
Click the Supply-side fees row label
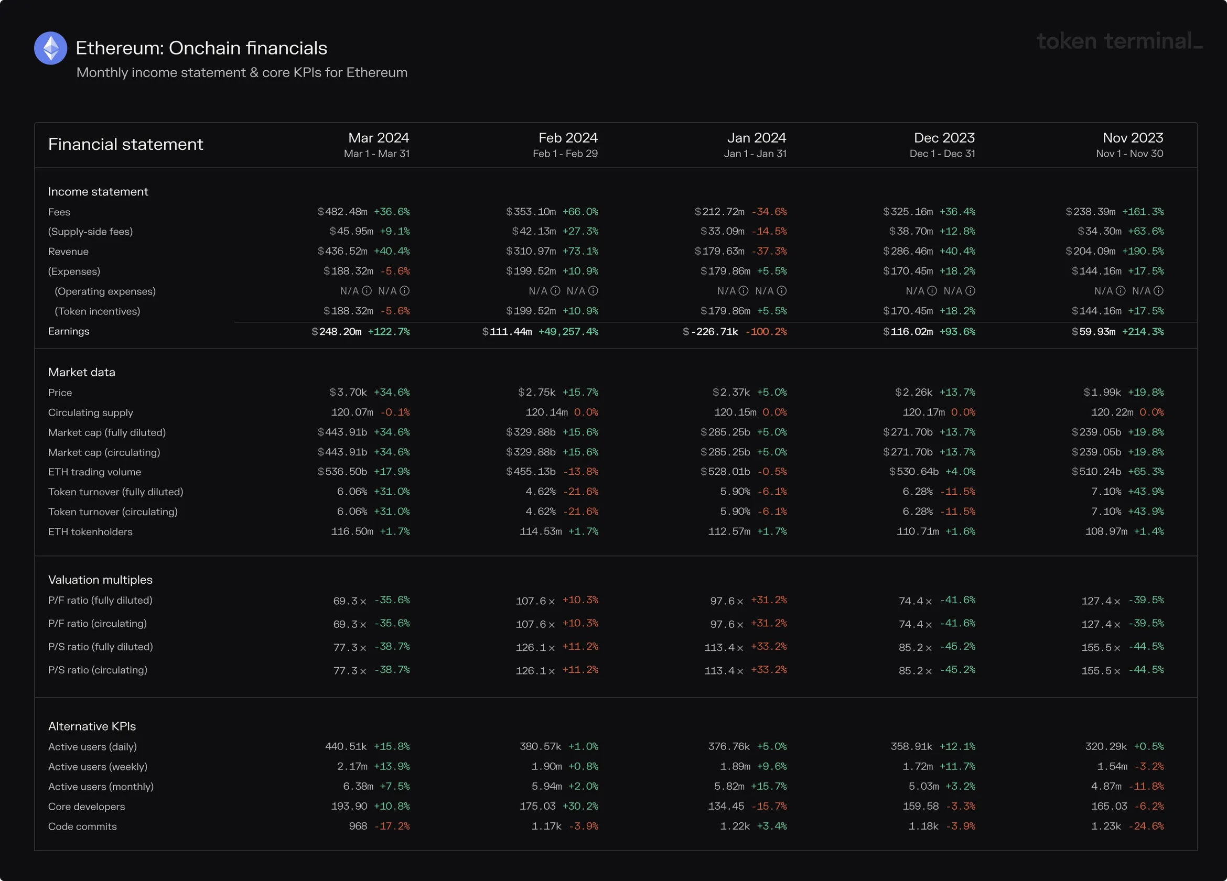[90, 232]
